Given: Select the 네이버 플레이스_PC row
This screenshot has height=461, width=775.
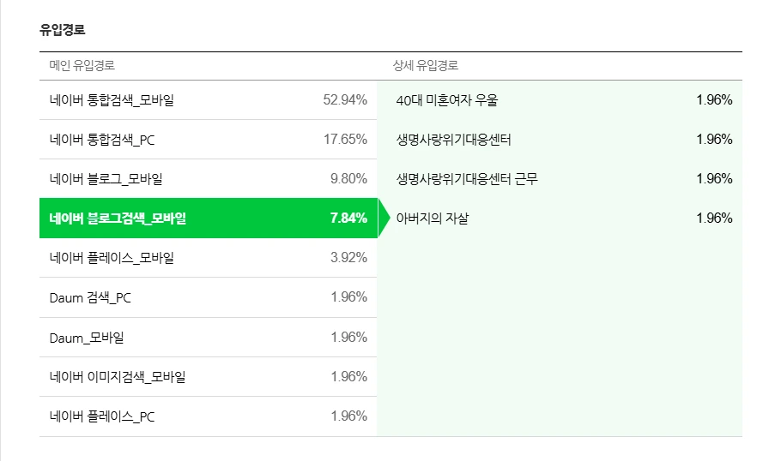Looking at the screenshot, I should (x=208, y=416).
